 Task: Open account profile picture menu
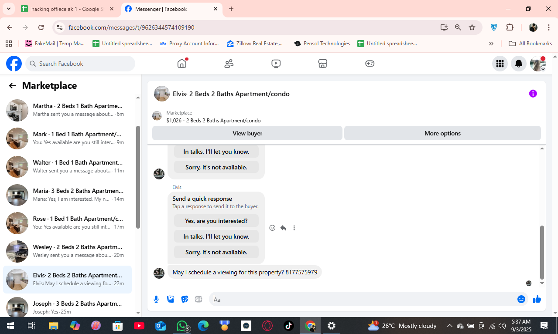[x=537, y=64]
